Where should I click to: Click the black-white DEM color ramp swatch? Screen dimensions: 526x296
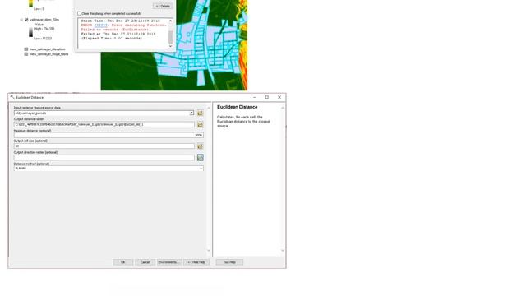click(31, 32)
